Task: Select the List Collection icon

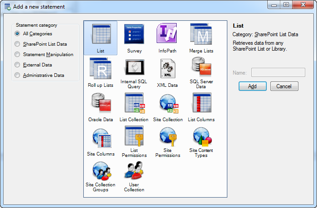Action: [x=134, y=104]
